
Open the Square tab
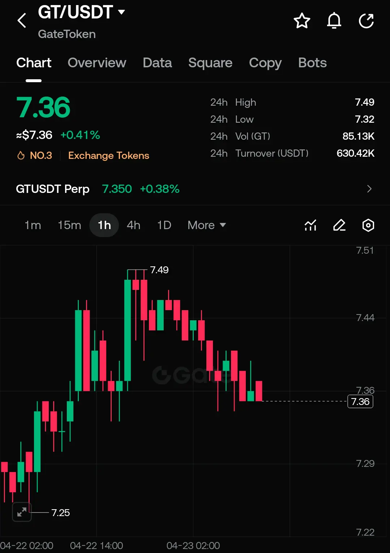pos(210,63)
